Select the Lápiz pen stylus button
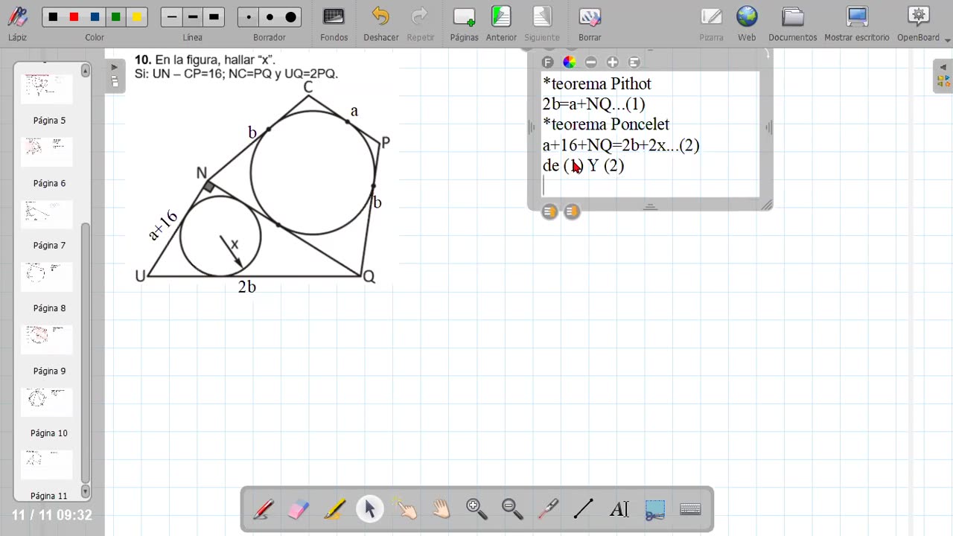Screen dimensions: 953x536 17,22
